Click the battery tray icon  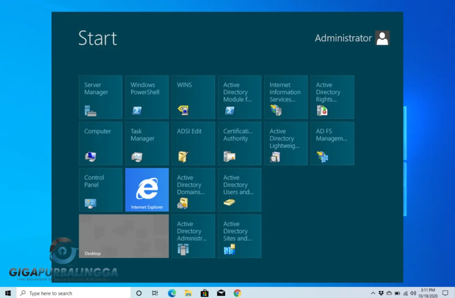(397, 293)
